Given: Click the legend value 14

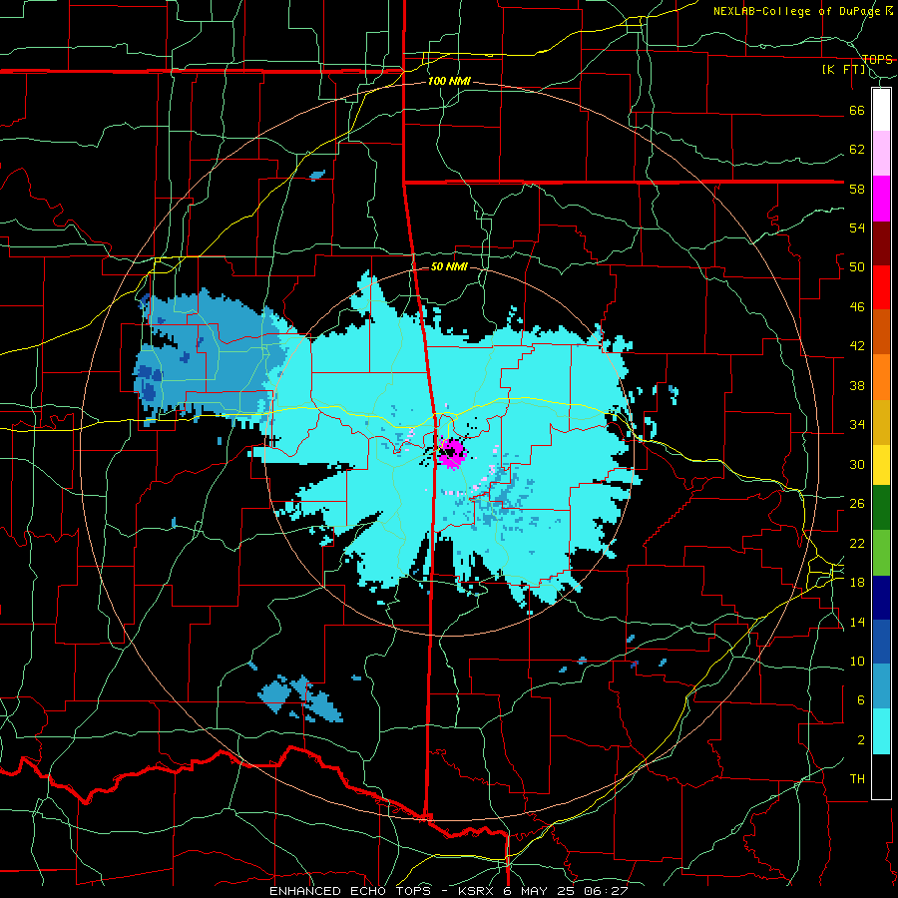Looking at the screenshot, I should 857,622.
